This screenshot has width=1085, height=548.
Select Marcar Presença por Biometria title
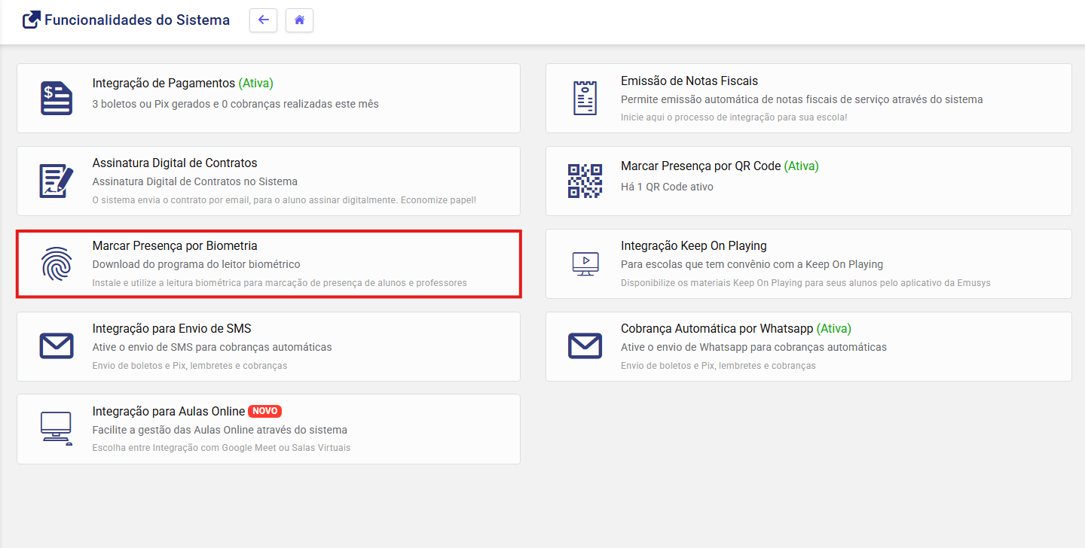click(x=175, y=245)
